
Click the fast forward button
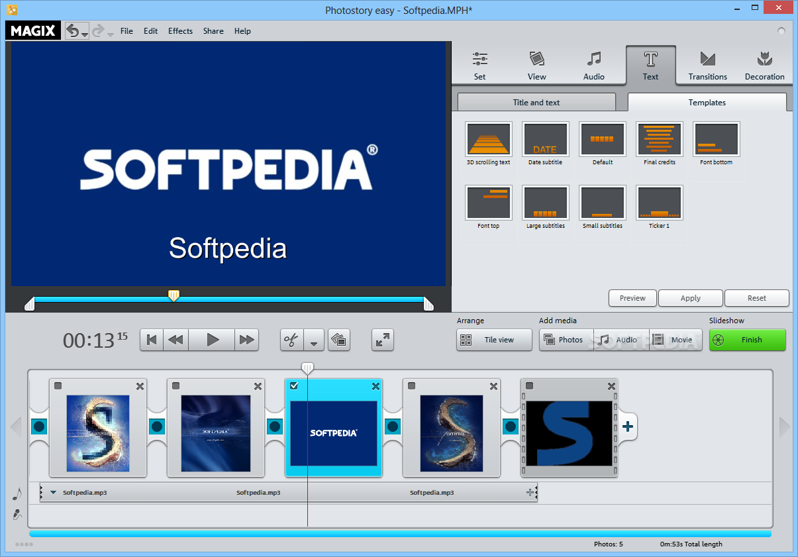pos(246,340)
